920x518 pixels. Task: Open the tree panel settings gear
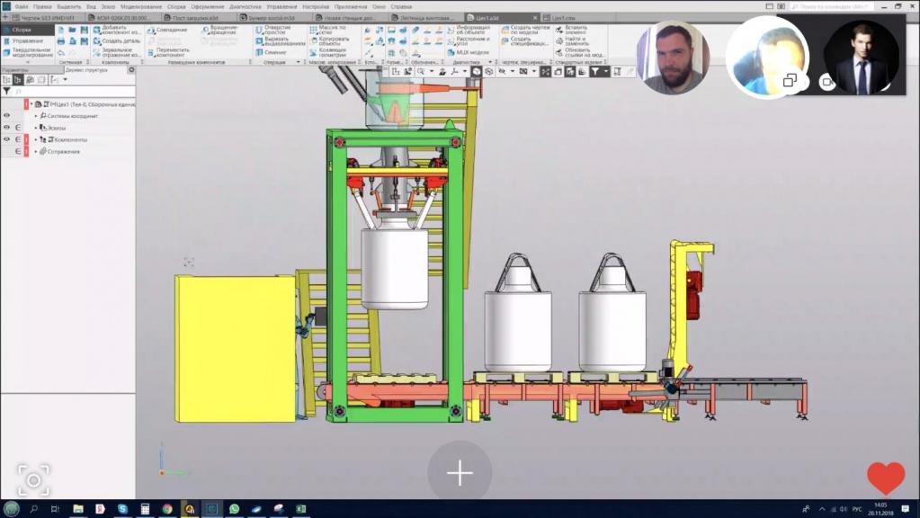coord(130,70)
